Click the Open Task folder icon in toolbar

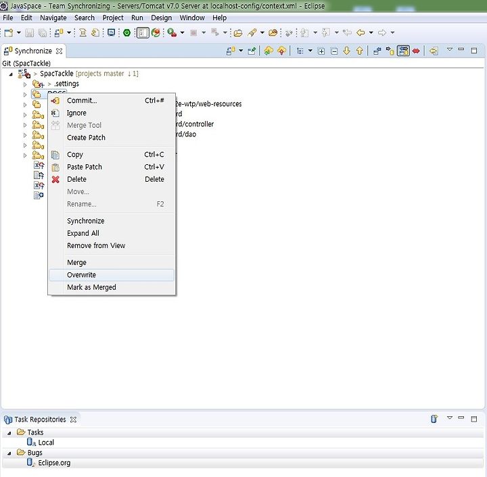coord(238,32)
